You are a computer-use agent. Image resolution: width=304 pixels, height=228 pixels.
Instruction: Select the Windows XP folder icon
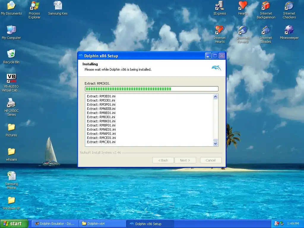(11, 203)
